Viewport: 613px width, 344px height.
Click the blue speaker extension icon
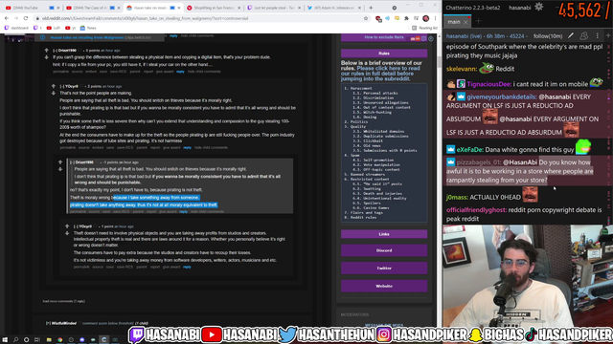(388, 18)
